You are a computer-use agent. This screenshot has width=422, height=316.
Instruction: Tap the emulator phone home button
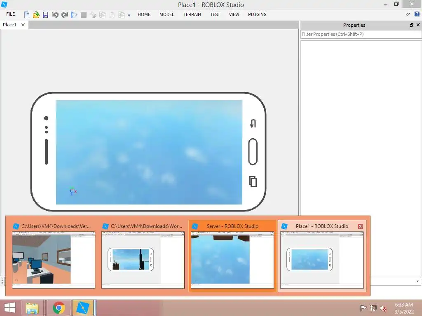pyautogui.click(x=253, y=151)
